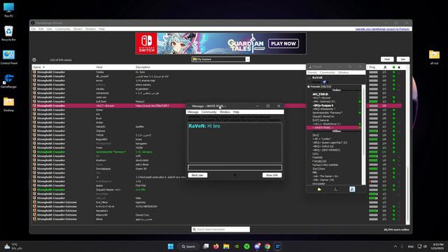Open the Servers menu in GameRanger

[x=78, y=29]
